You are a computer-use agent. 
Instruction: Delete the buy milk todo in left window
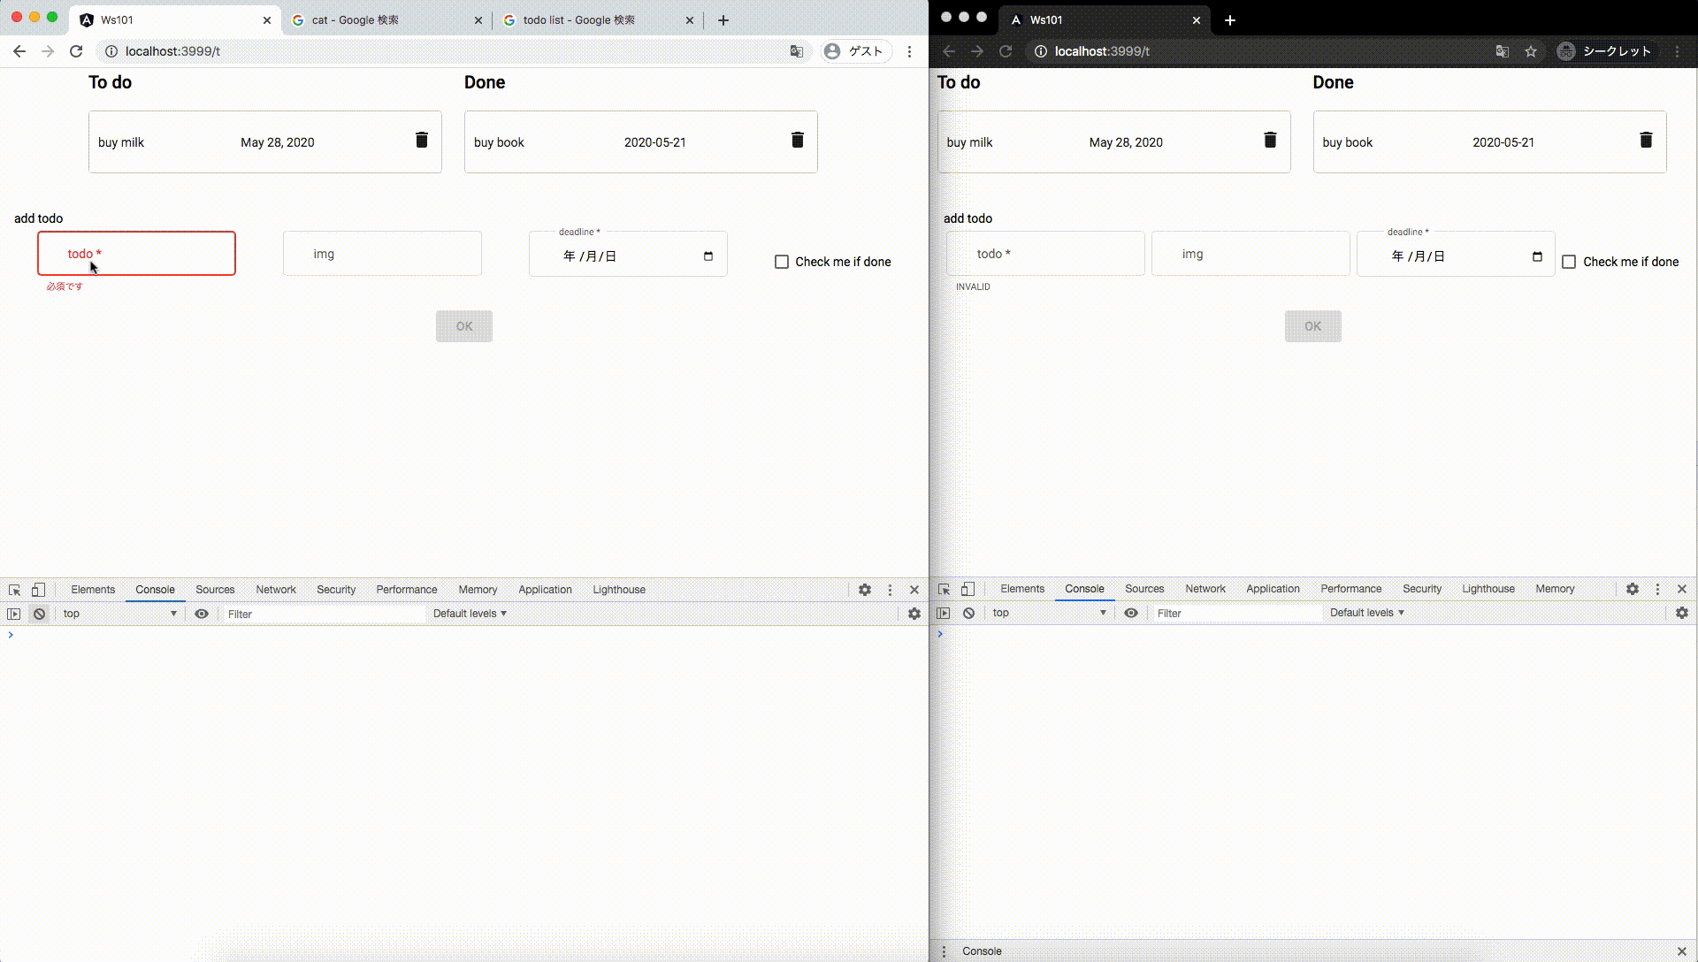[422, 141]
